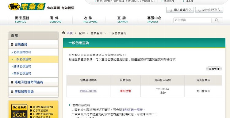The image size is (230, 118).
Task: Click 湖口營業所 office cell
Action: (203, 91)
